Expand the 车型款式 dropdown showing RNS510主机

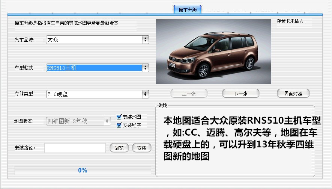pos(98,68)
